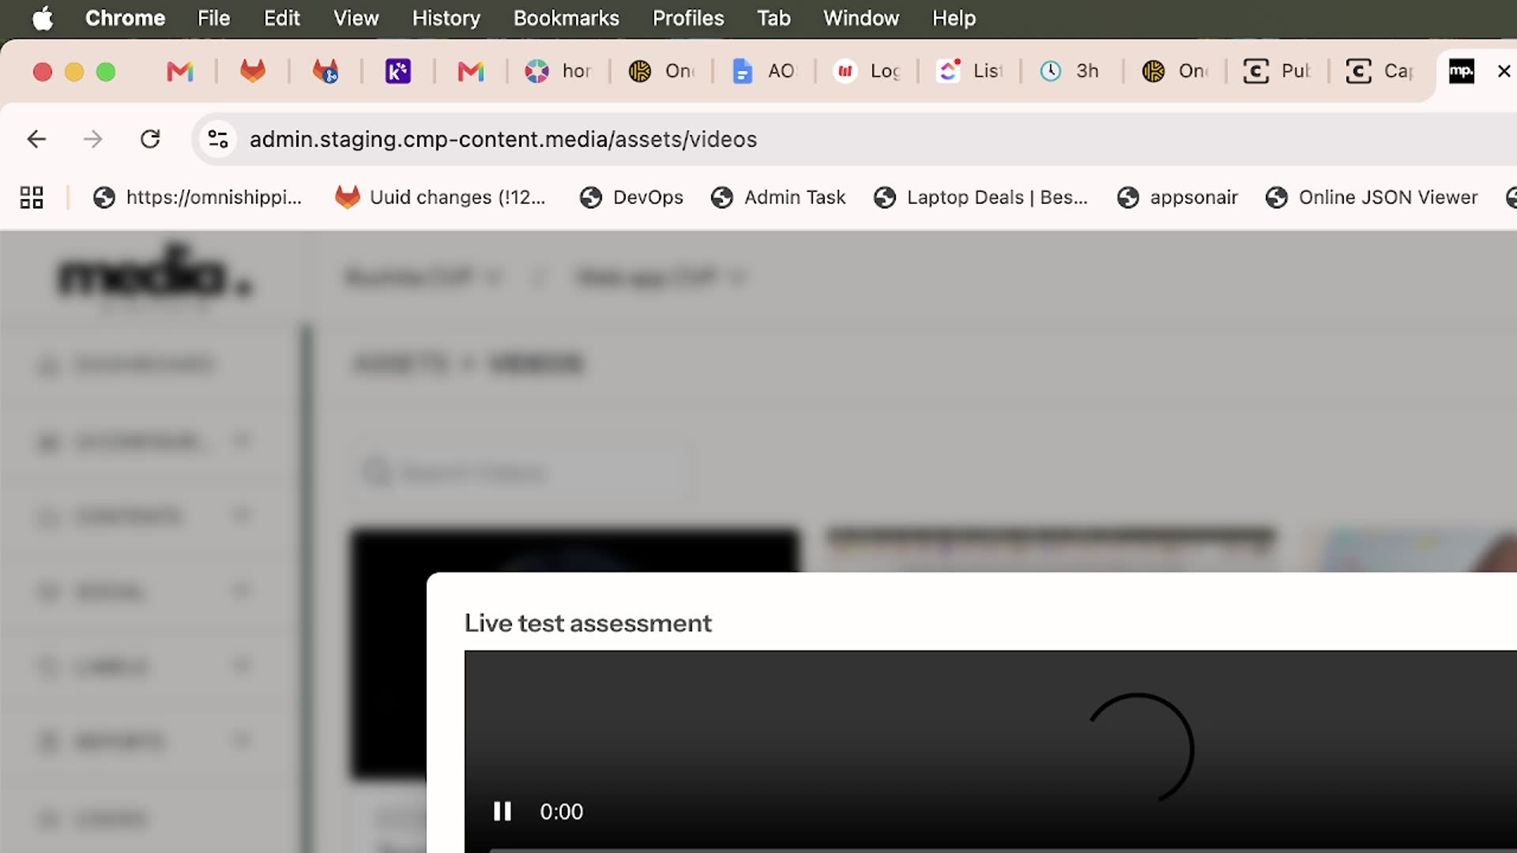The height and width of the screenshot is (853, 1517).
Task: Switch to the first GitLab fox tab
Action: coord(253,72)
